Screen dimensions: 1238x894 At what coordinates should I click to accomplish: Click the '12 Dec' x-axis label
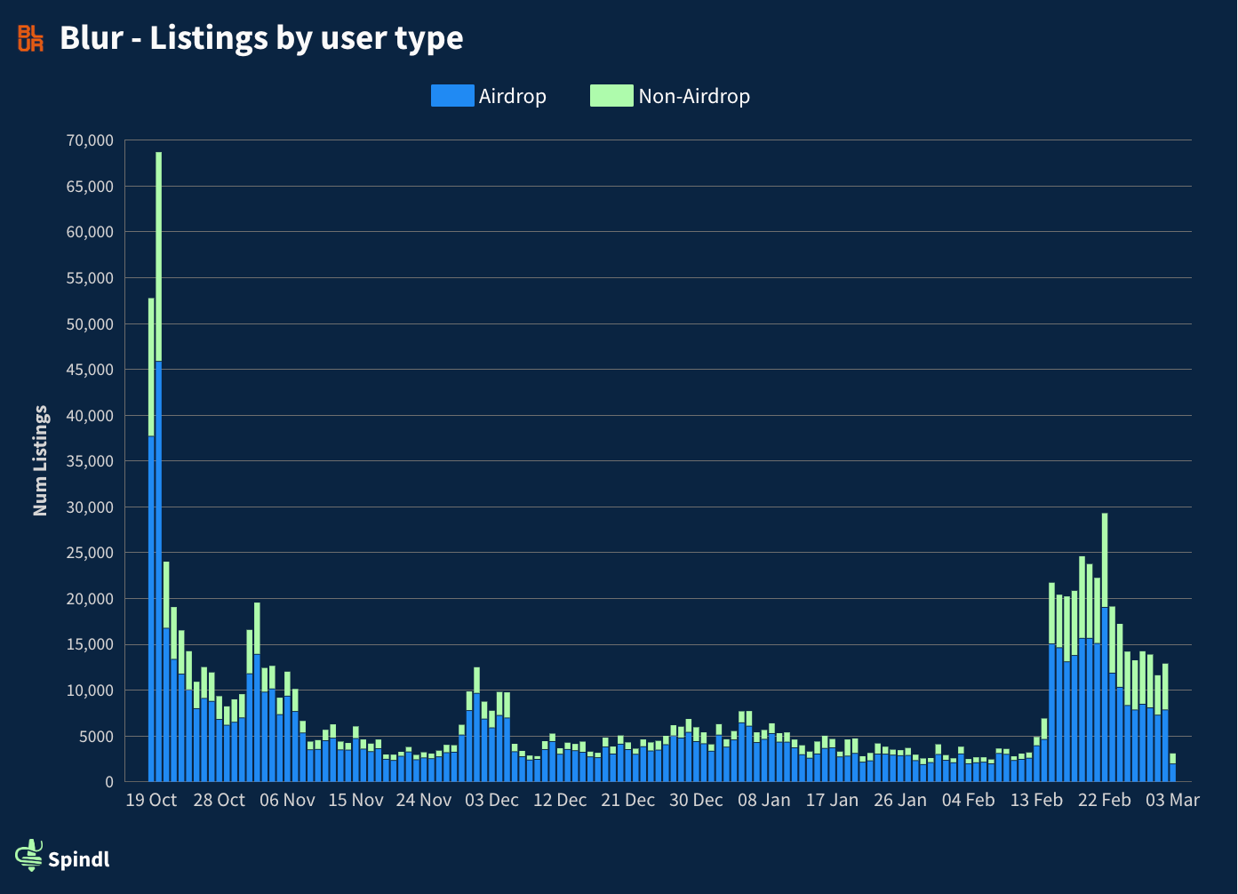pos(560,800)
